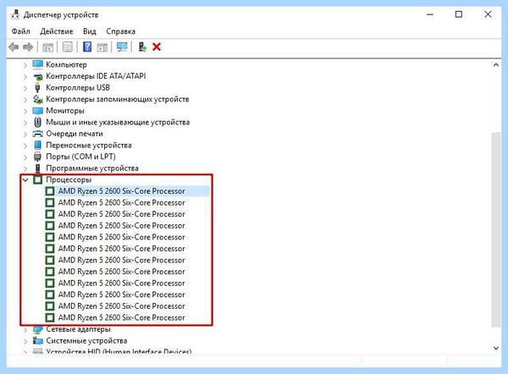508x374 pixels.
Task: Select the Процессоры category label
Action: 69,179
